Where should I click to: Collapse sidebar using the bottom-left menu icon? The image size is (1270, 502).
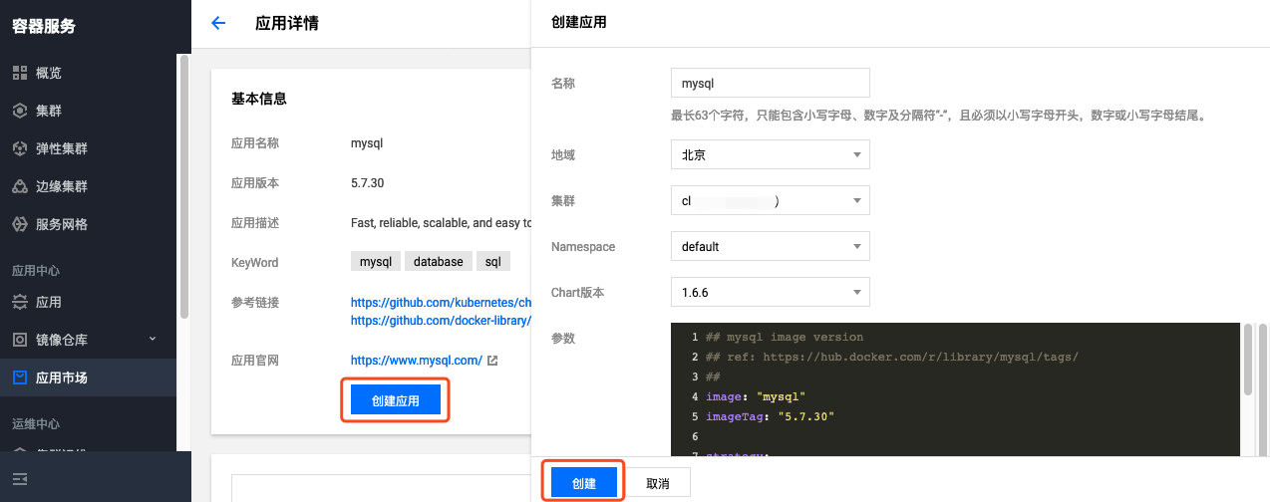click(20, 480)
